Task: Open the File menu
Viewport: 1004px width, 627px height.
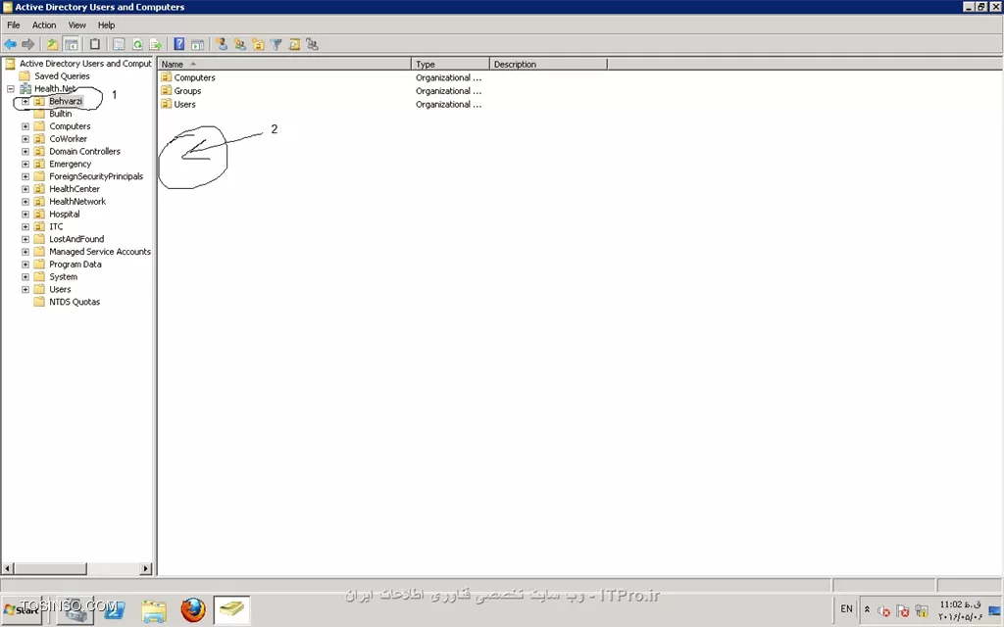Action: click(14, 24)
